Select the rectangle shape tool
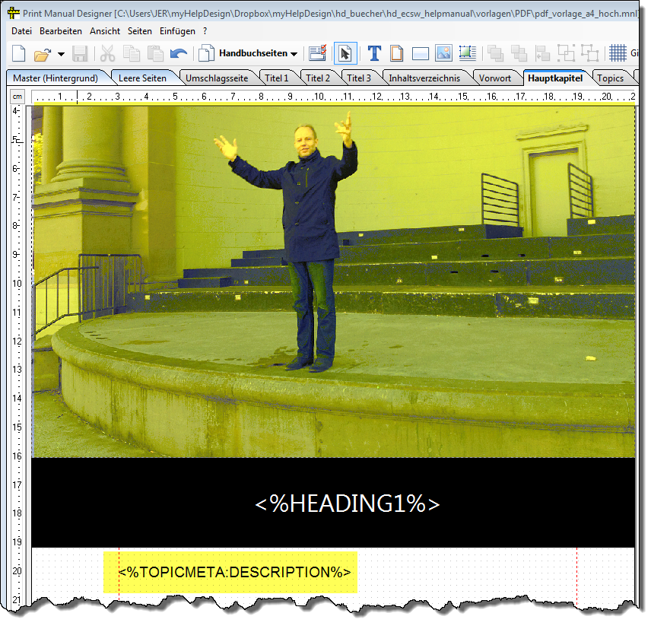The height and width of the screenshot is (629, 651). 421,53
